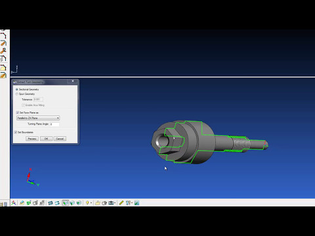Click the yellow folder-up icon in bottom toolbar
315x236 pixels.
[98, 203]
